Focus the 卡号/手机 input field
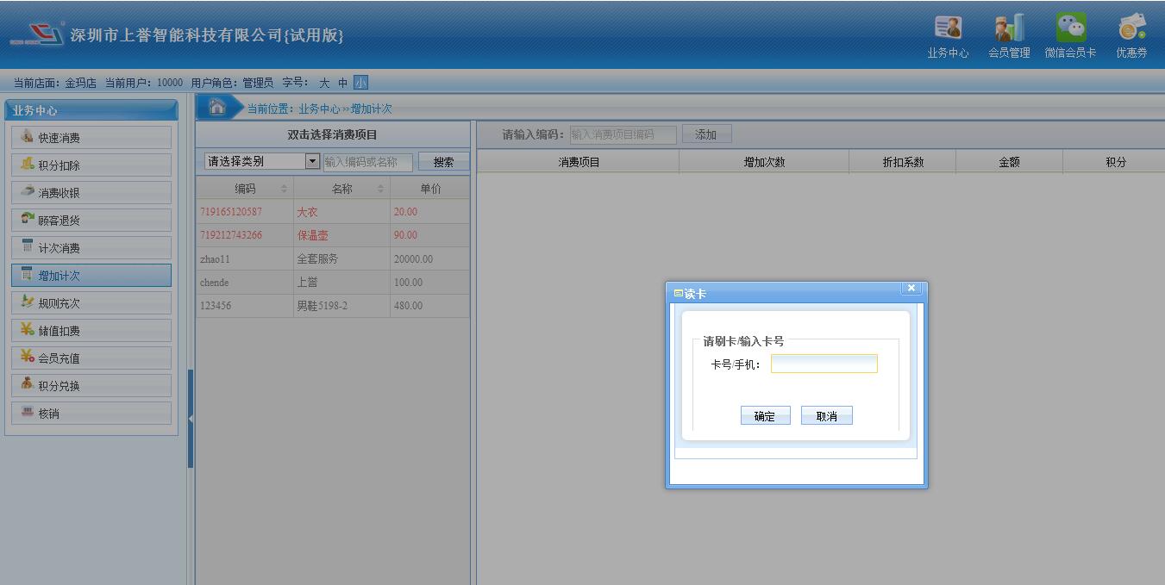 [824, 364]
